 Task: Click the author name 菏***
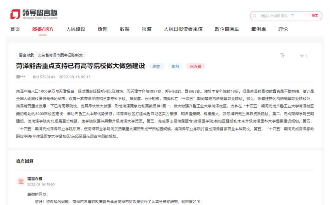[21, 77]
